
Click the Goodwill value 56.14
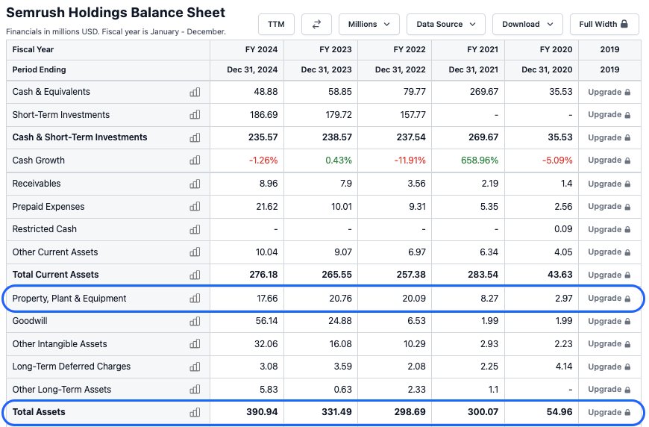pos(266,321)
